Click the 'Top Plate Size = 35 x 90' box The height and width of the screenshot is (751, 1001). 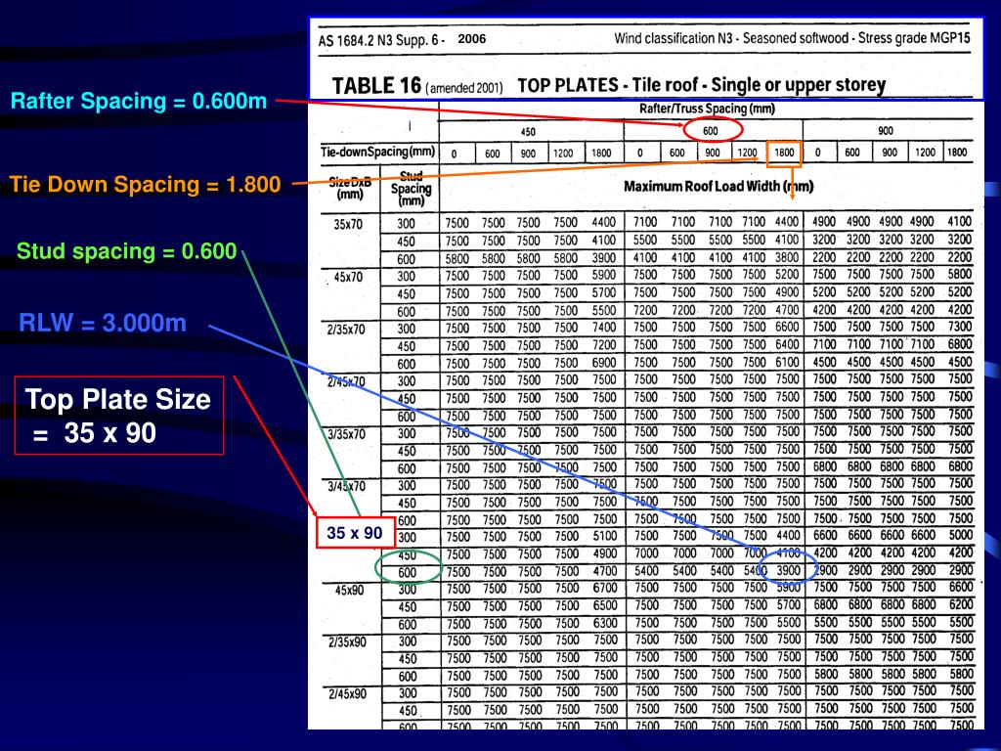[118, 416]
